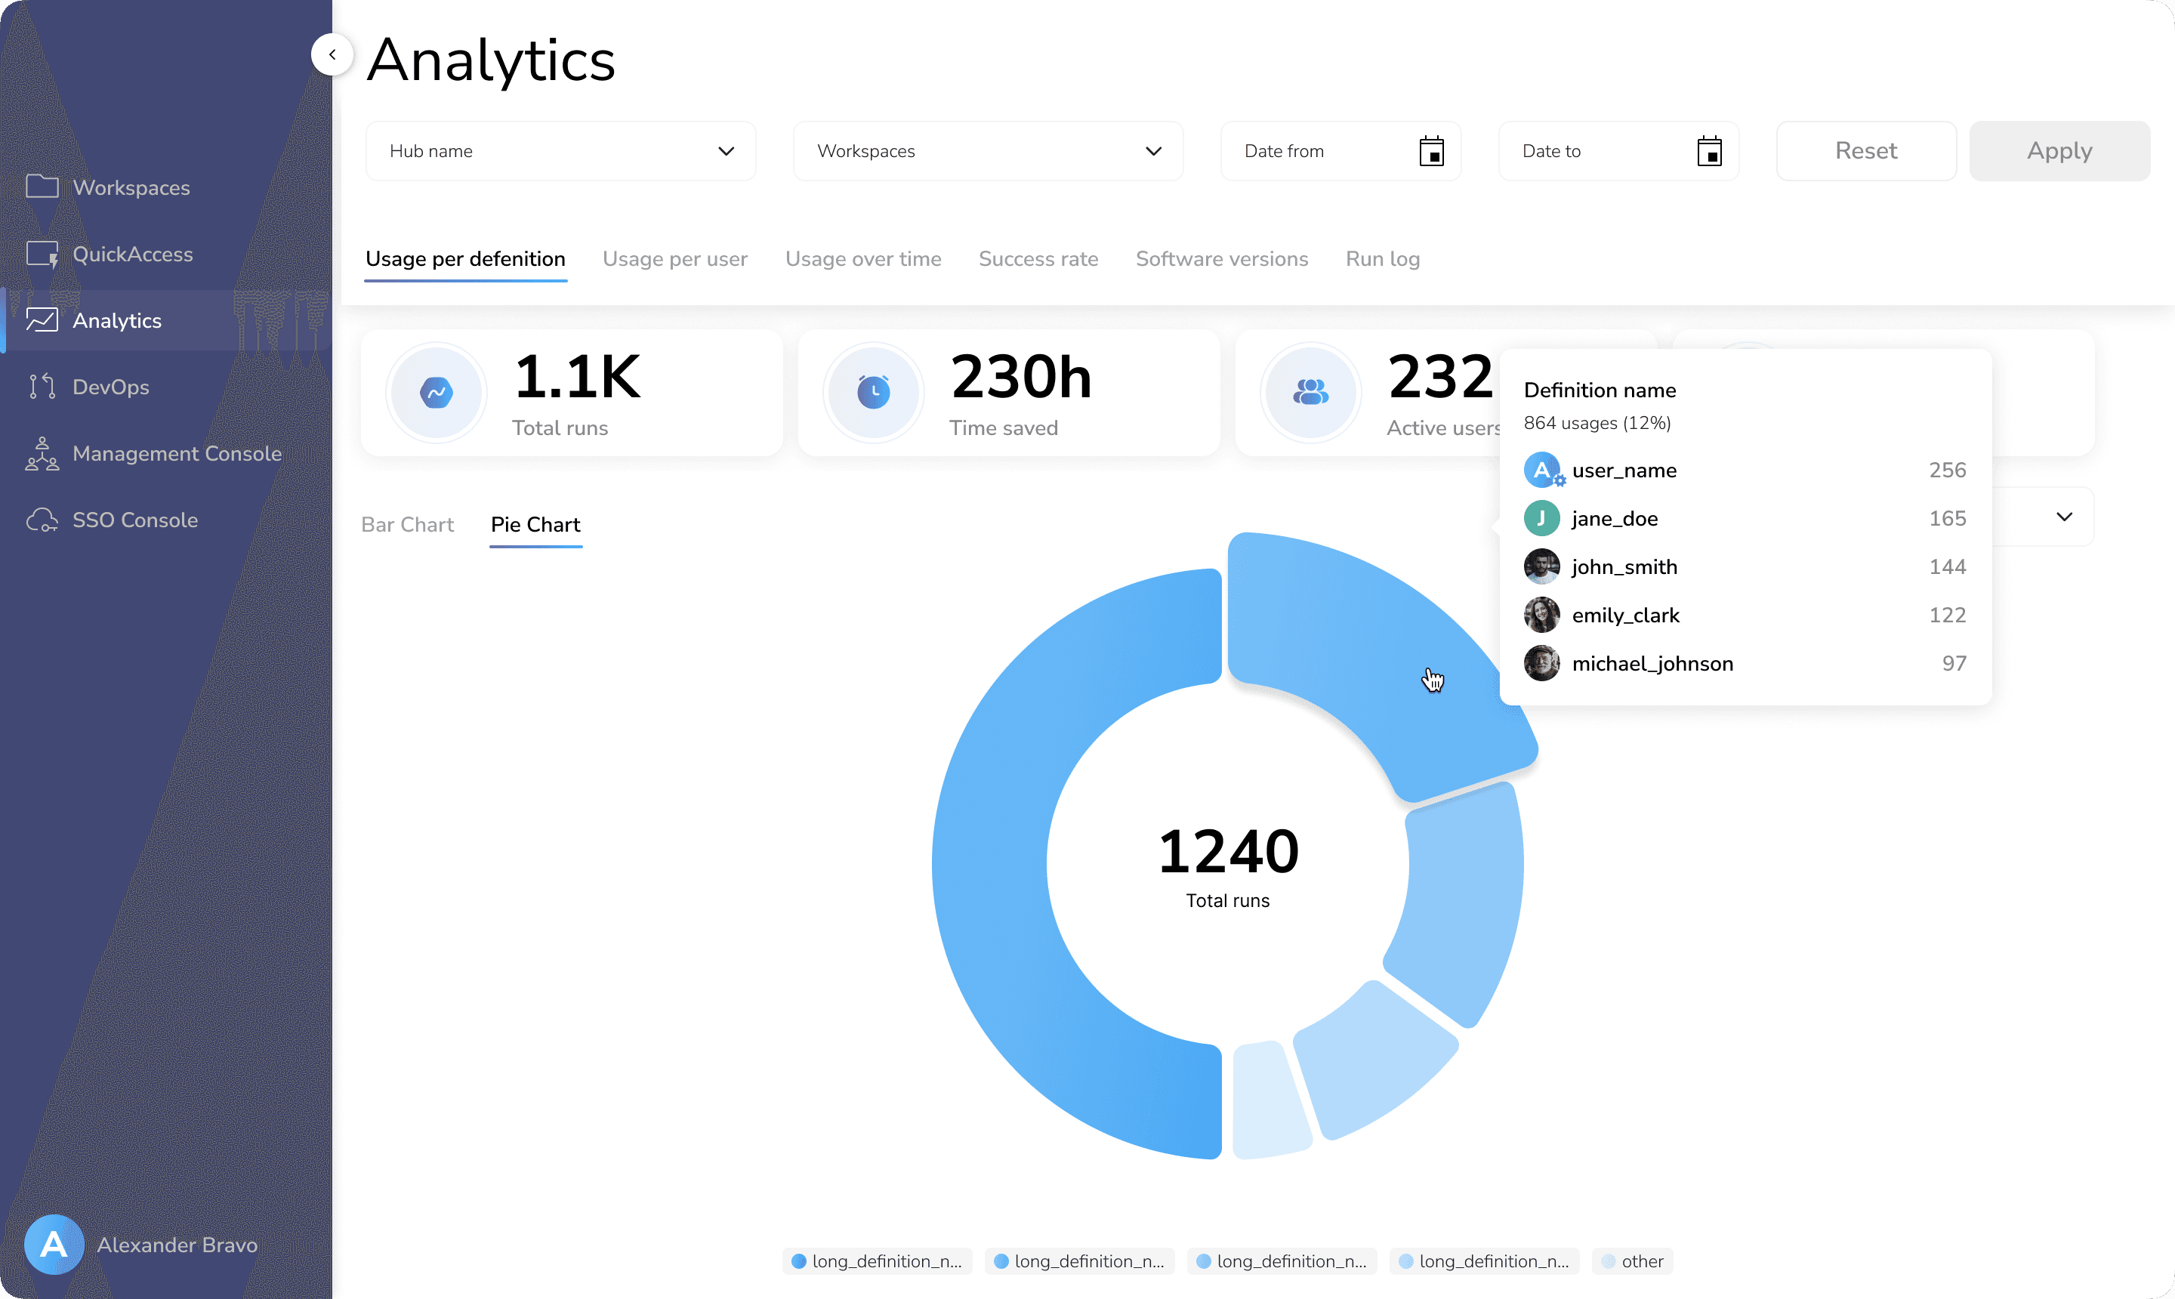
Task: Toggle the 'other' legend item
Action: 1631,1260
